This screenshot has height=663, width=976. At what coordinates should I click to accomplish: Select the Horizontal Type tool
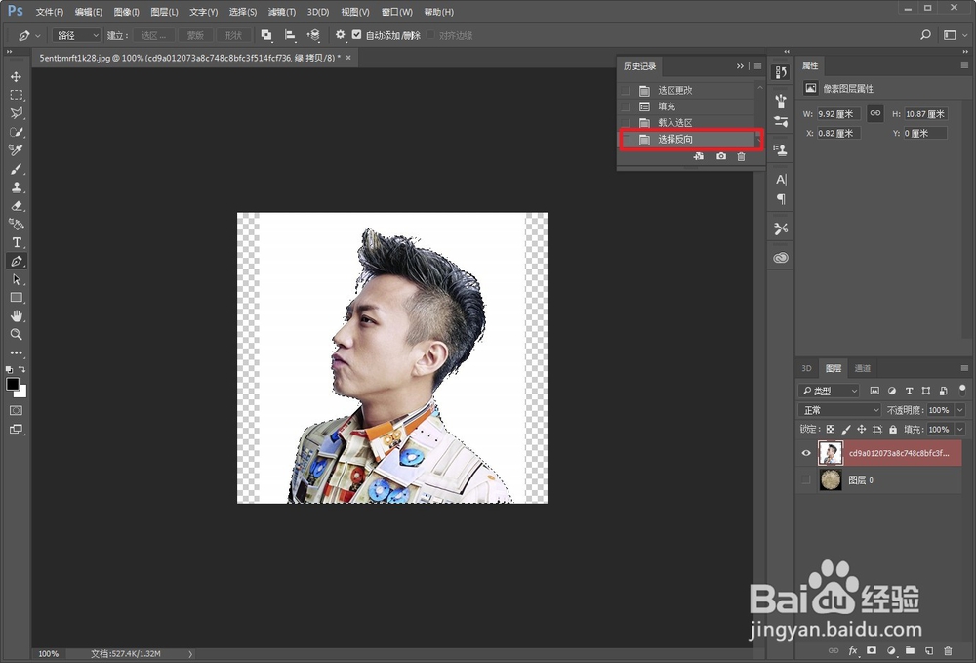[x=17, y=242]
